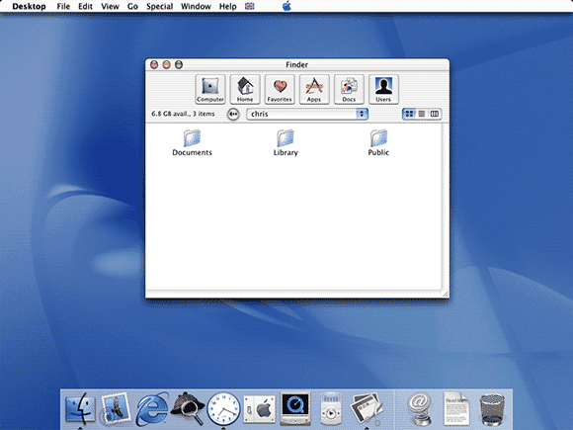Open the Go menu
The height and width of the screenshot is (430, 573).
[132, 6]
